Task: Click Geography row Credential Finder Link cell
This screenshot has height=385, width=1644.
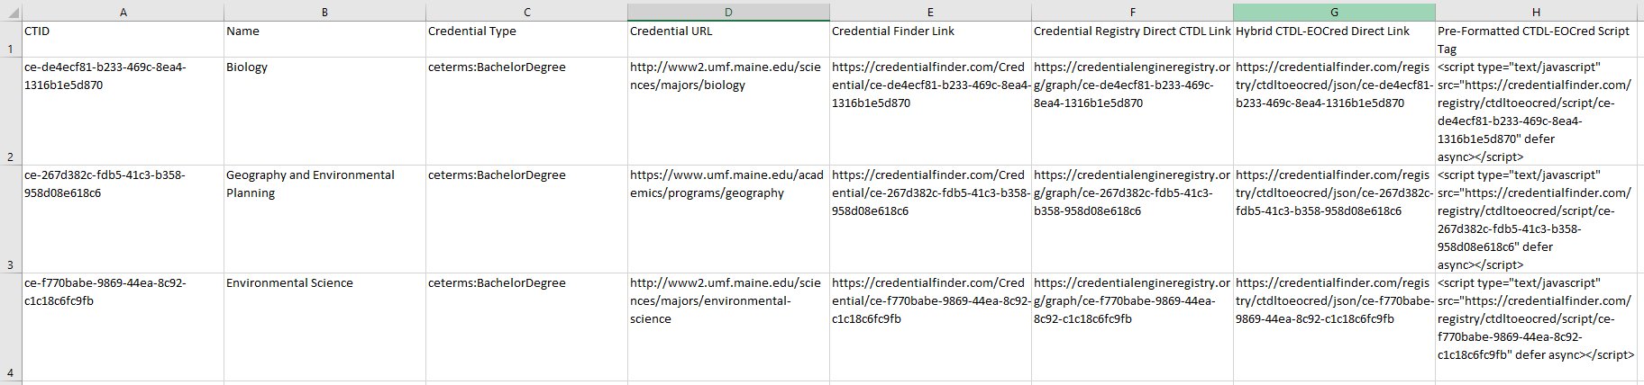Action: click(930, 219)
